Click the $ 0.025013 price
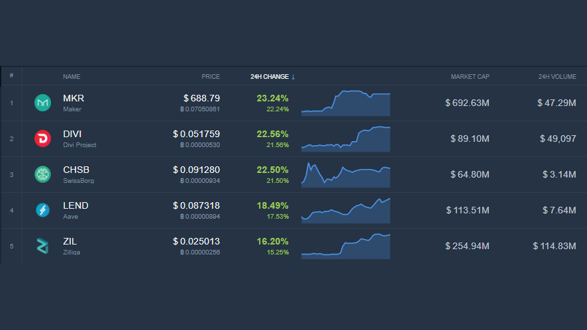 tap(196, 241)
